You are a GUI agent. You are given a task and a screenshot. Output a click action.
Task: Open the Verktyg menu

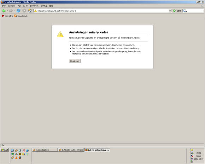point(44,6)
